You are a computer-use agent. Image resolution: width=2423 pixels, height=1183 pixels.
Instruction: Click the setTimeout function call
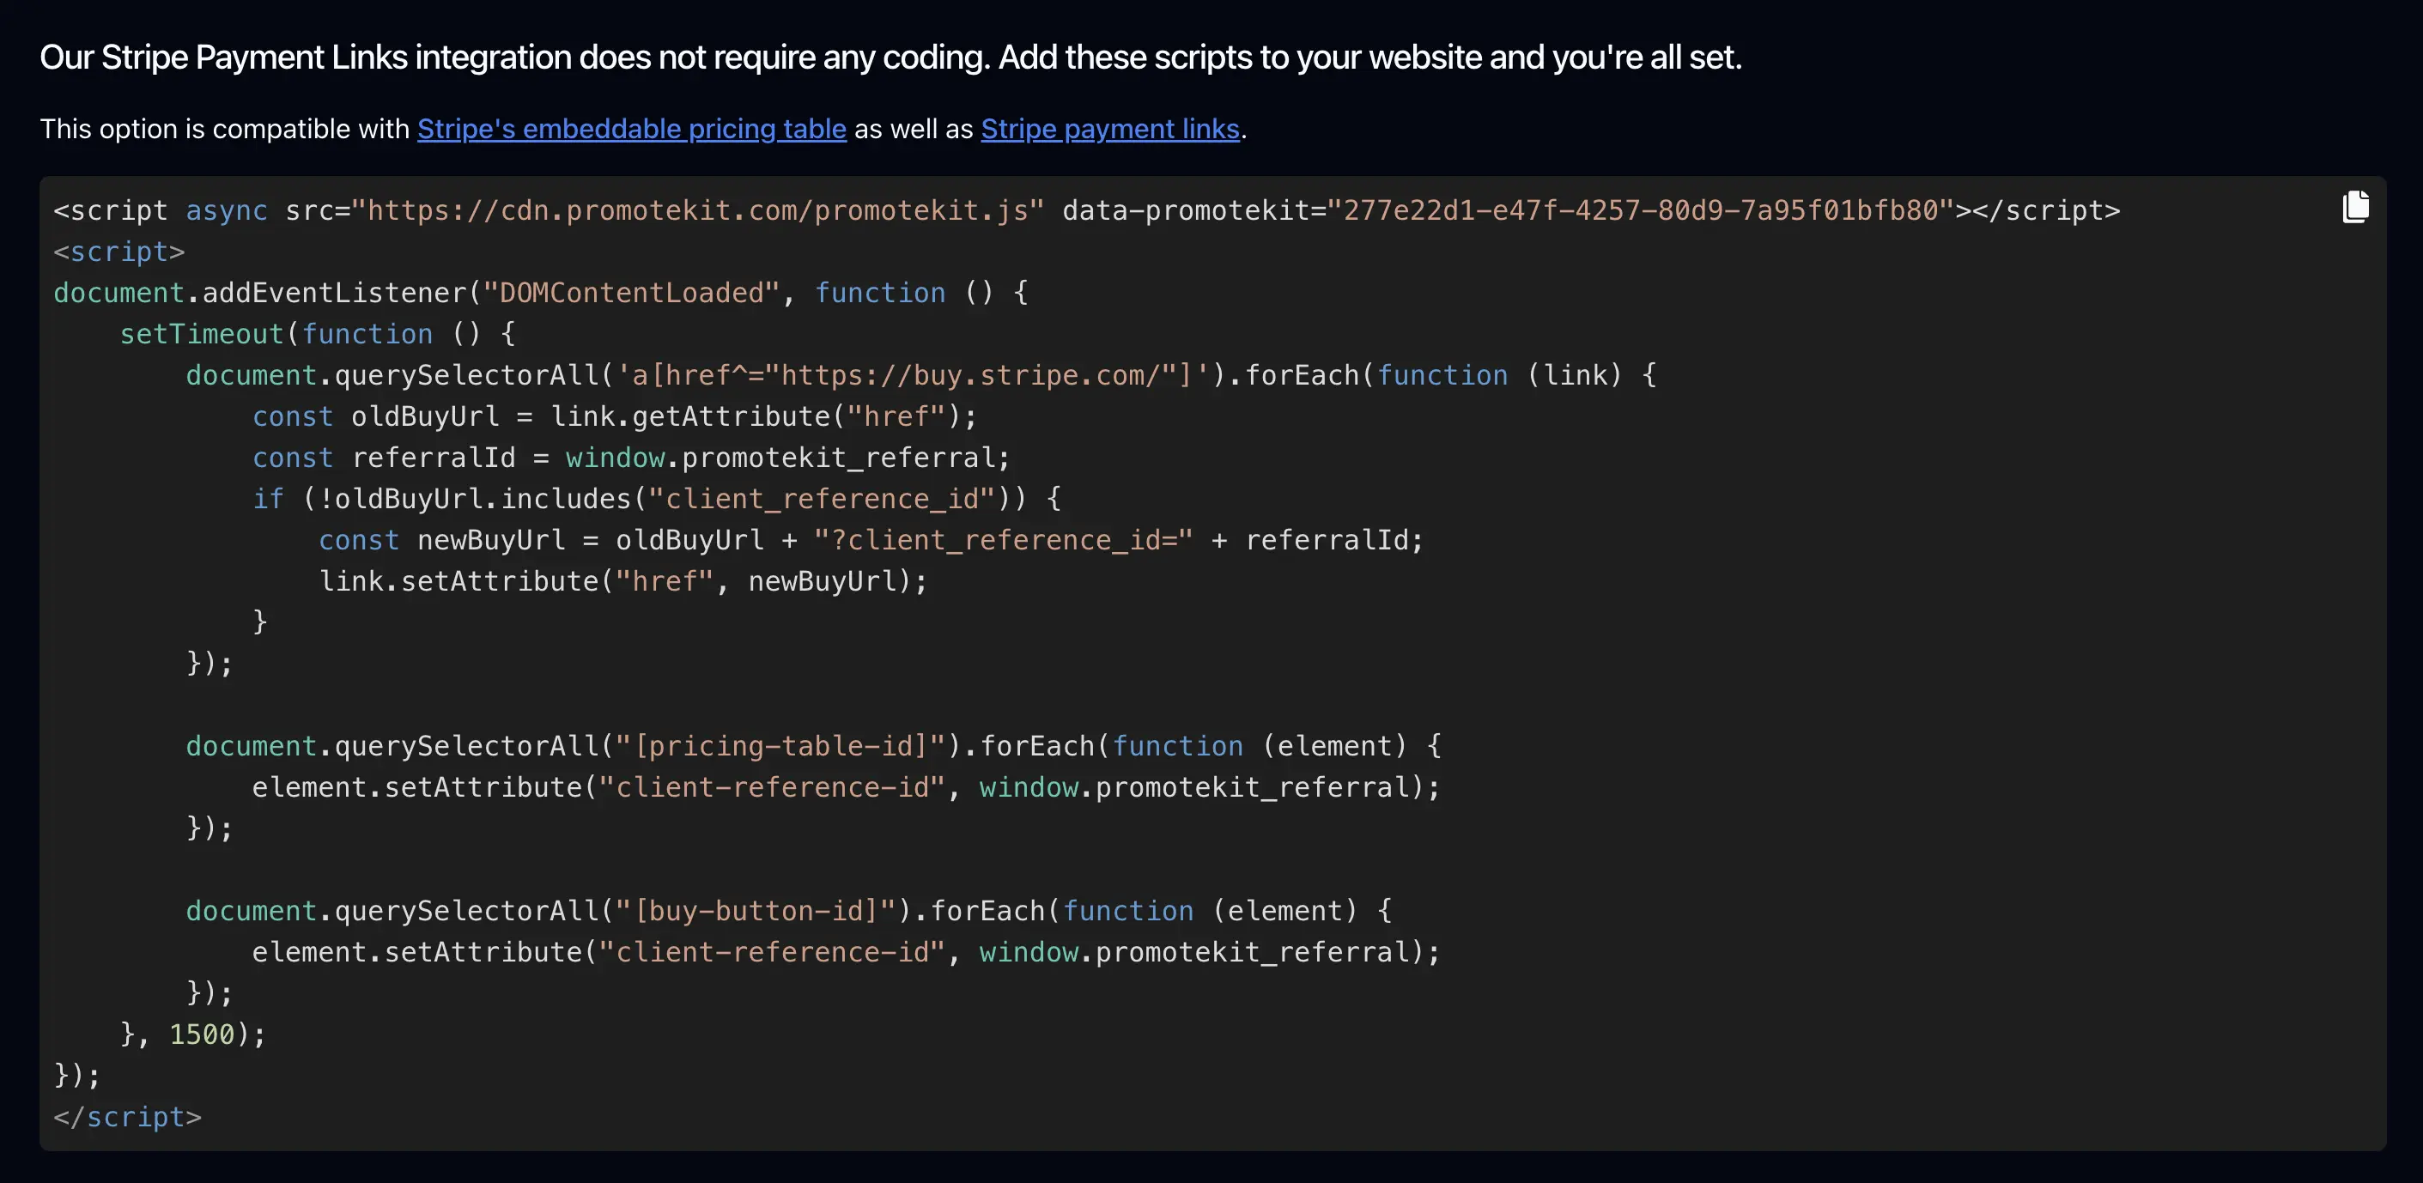click(x=201, y=335)
